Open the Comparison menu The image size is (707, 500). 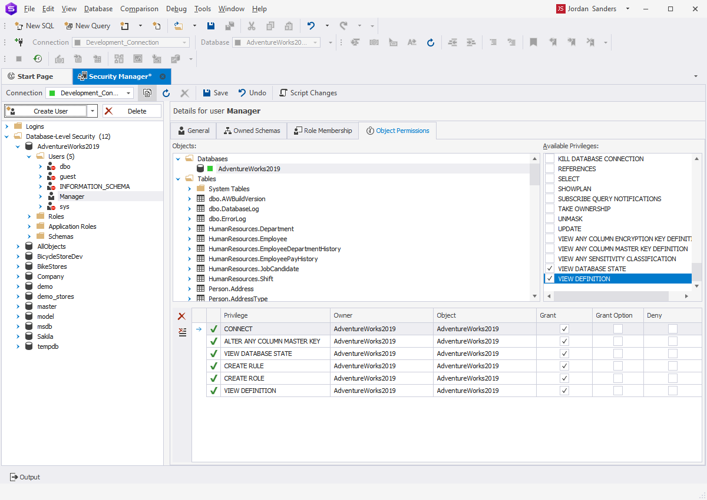click(x=139, y=8)
